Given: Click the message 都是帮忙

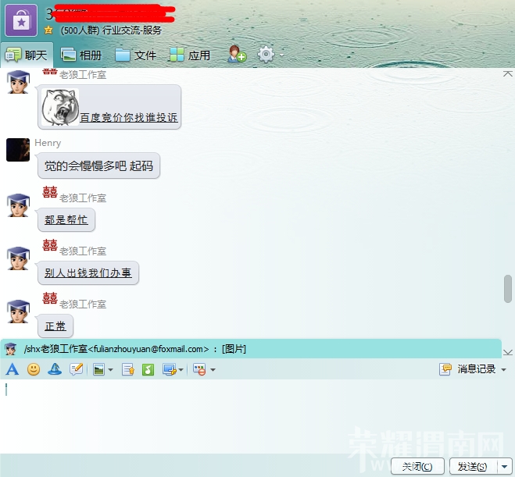Looking at the screenshot, I should pos(66,220).
